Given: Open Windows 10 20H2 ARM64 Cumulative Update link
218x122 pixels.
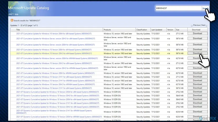Looking at the screenshot, I should click(56, 84).
